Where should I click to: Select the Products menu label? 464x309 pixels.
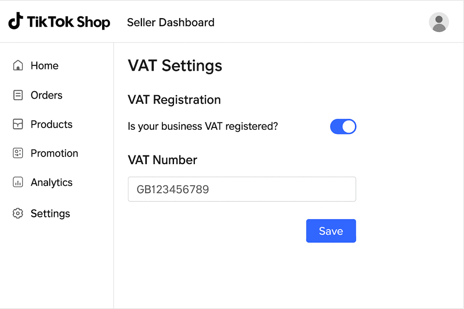coord(51,124)
